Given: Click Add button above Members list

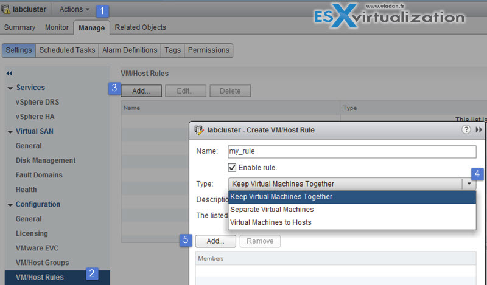Looking at the screenshot, I should 215,241.
